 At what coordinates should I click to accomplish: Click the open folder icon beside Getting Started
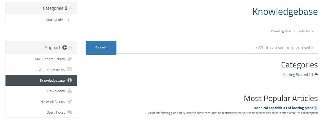316,74
